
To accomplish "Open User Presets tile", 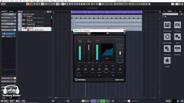I will click(x=167, y=49).
